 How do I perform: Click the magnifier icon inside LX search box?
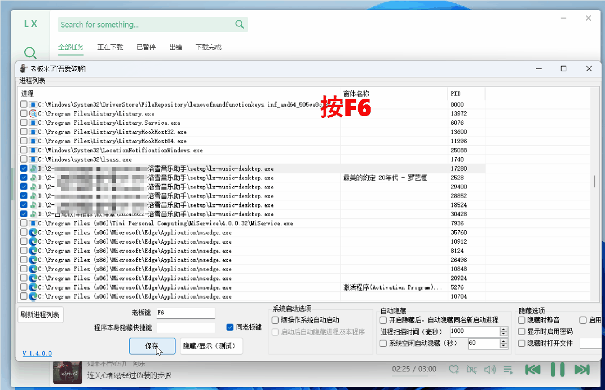(x=239, y=24)
